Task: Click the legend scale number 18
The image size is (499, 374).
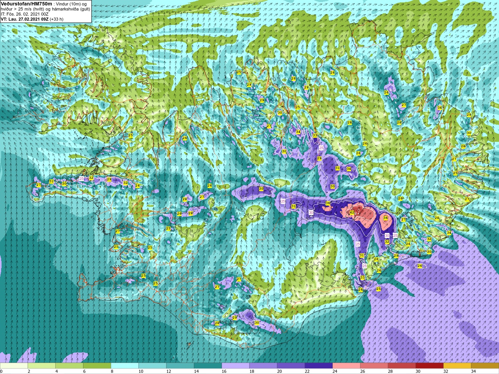Action: click(252, 371)
